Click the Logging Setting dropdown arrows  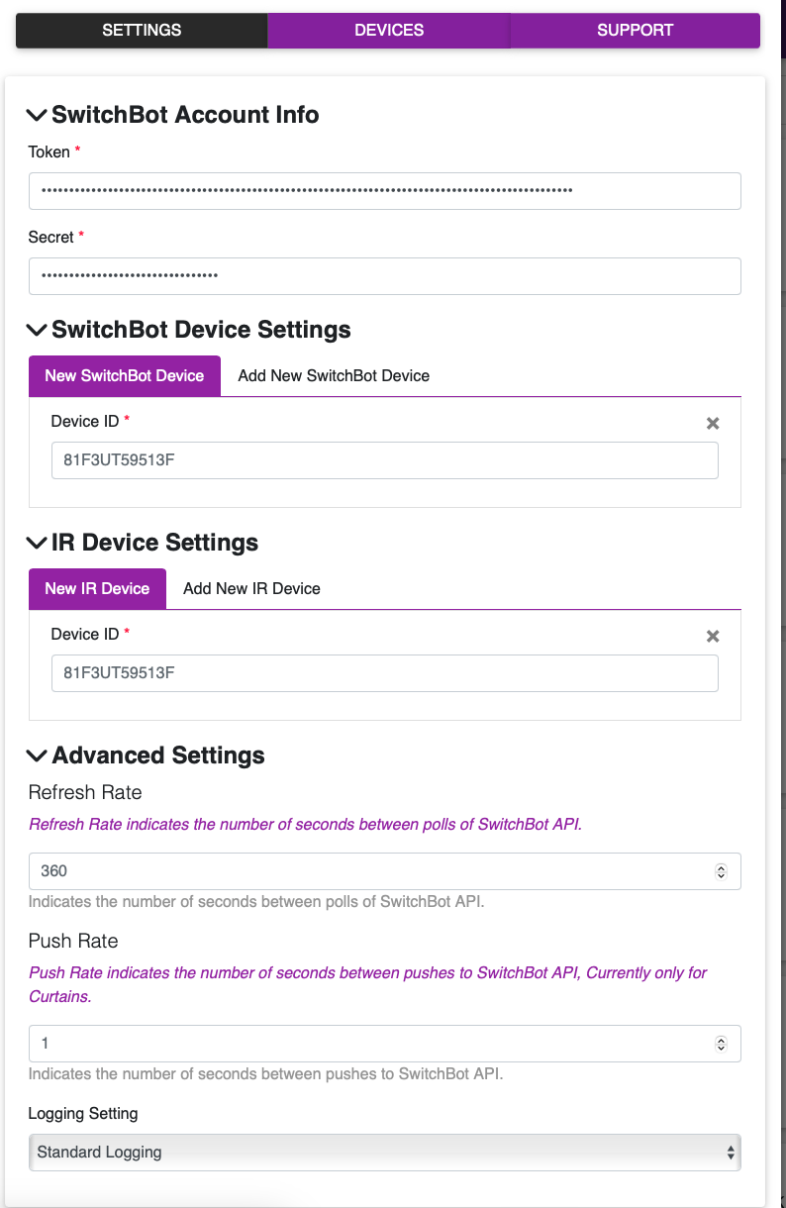(x=729, y=1152)
